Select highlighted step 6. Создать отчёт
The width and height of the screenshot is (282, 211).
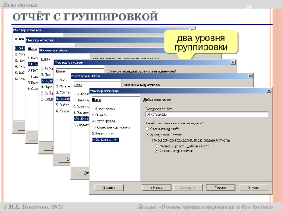(105, 140)
